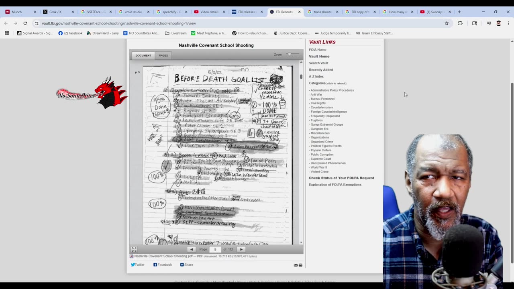514x289 pixels.
Task: Go back to the previous page
Action: pos(6,23)
